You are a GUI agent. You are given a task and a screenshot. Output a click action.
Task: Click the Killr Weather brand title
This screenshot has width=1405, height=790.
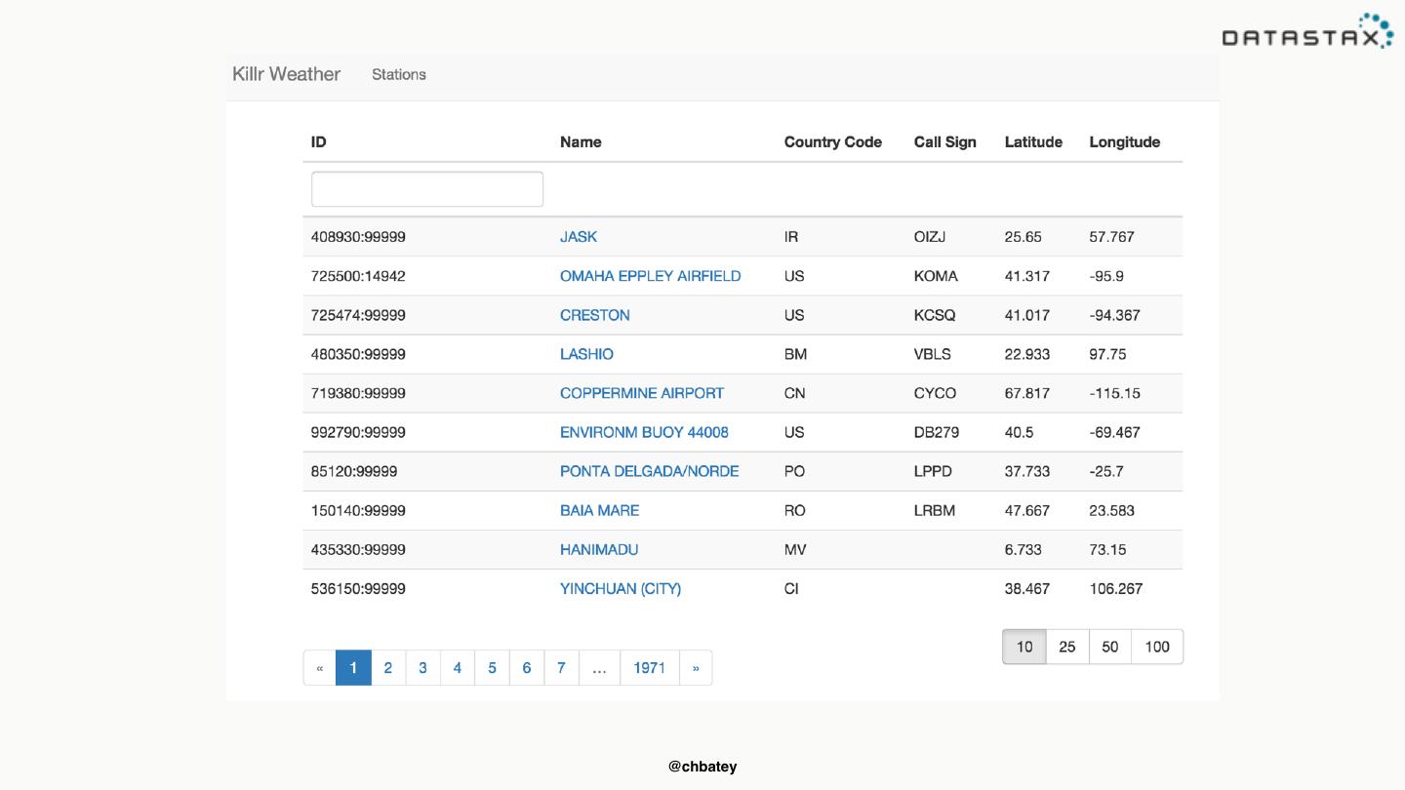coord(286,74)
